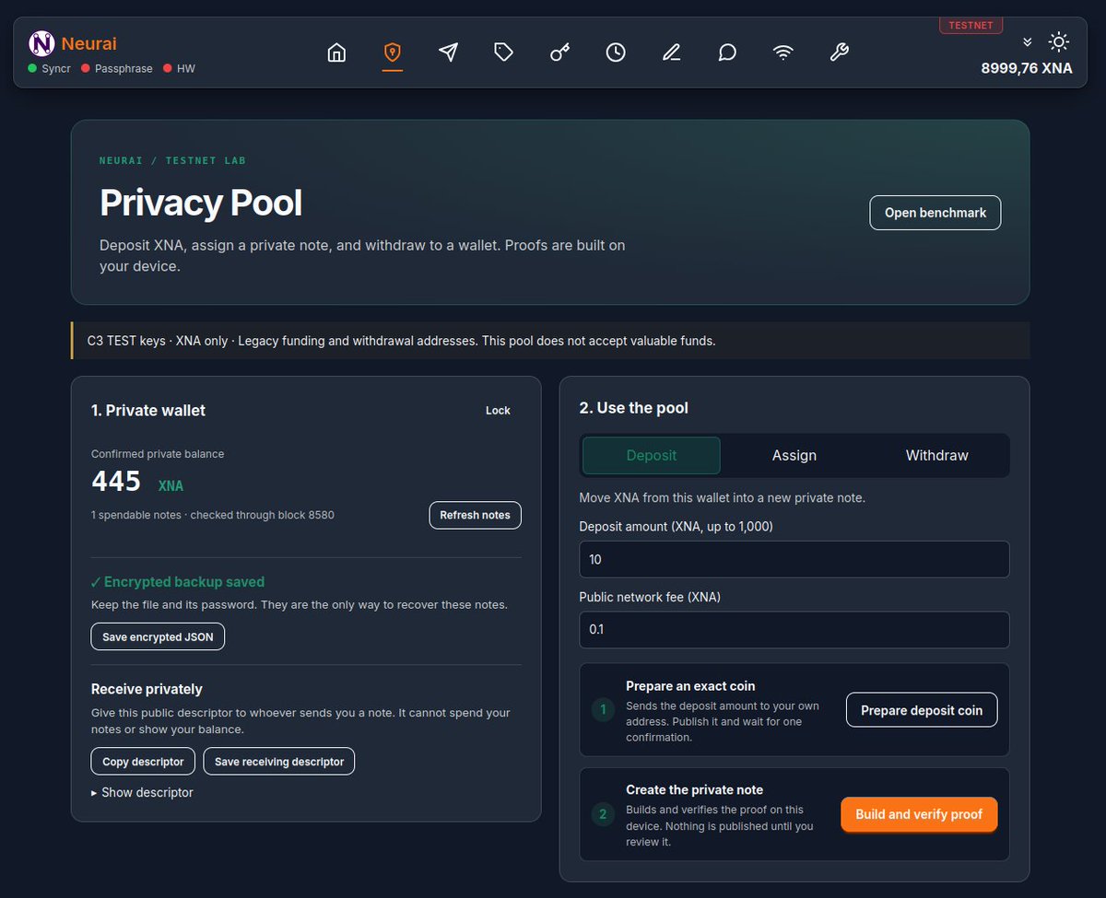Viewport: 1106px width, 898px height.
Task: Click the C3 TEST keys warning notice
Action: pyautogui.click(x=551, y=341)
